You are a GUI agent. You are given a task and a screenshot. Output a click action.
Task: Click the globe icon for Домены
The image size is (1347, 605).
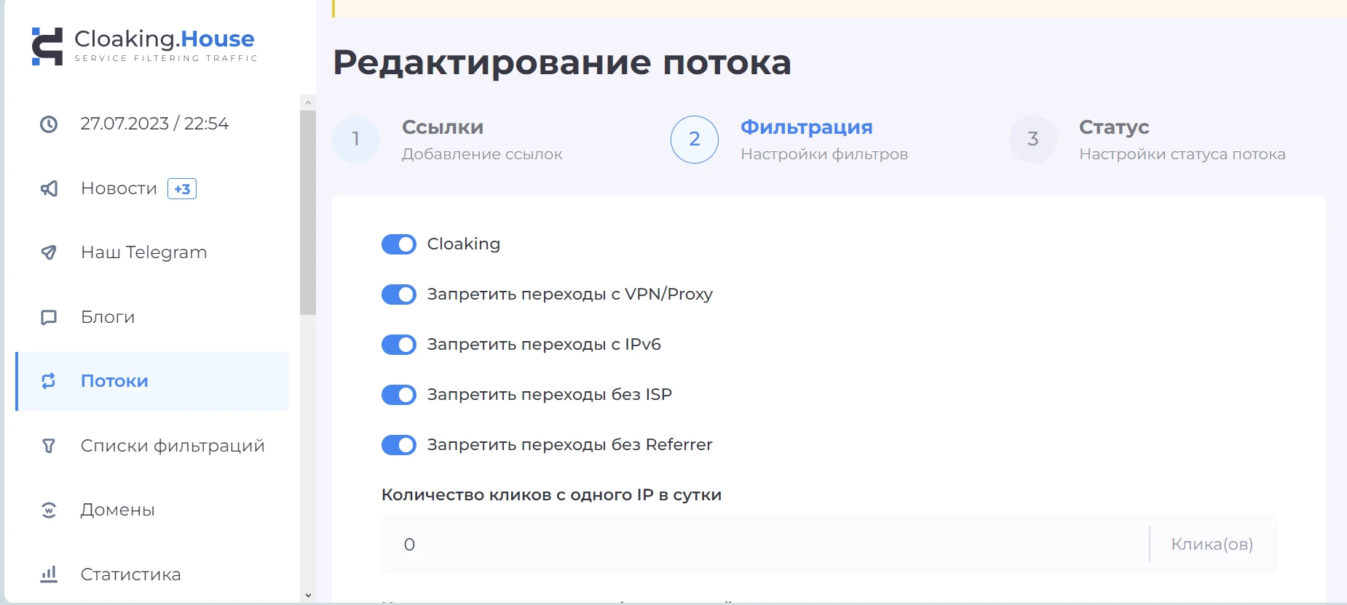49,510
